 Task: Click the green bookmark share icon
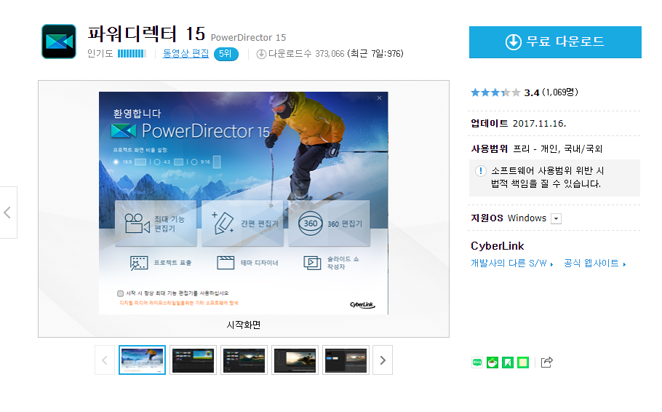(x=508, y=362)
